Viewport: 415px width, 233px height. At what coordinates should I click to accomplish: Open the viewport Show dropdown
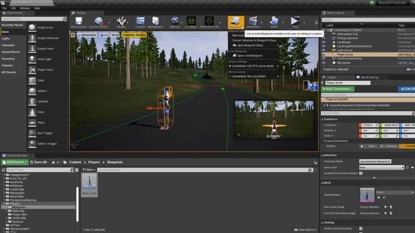click(115, 35)
